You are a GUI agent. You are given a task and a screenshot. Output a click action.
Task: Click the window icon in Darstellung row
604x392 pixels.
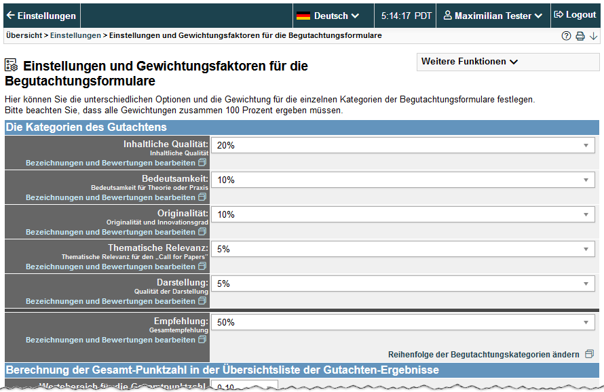tap(202, 301)
